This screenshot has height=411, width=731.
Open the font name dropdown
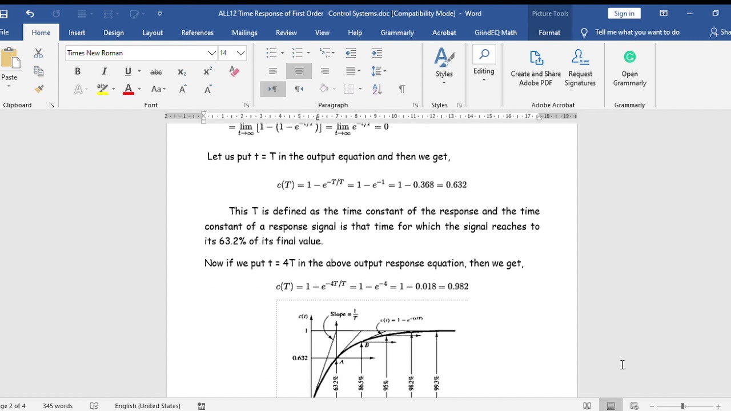(212, 53)
